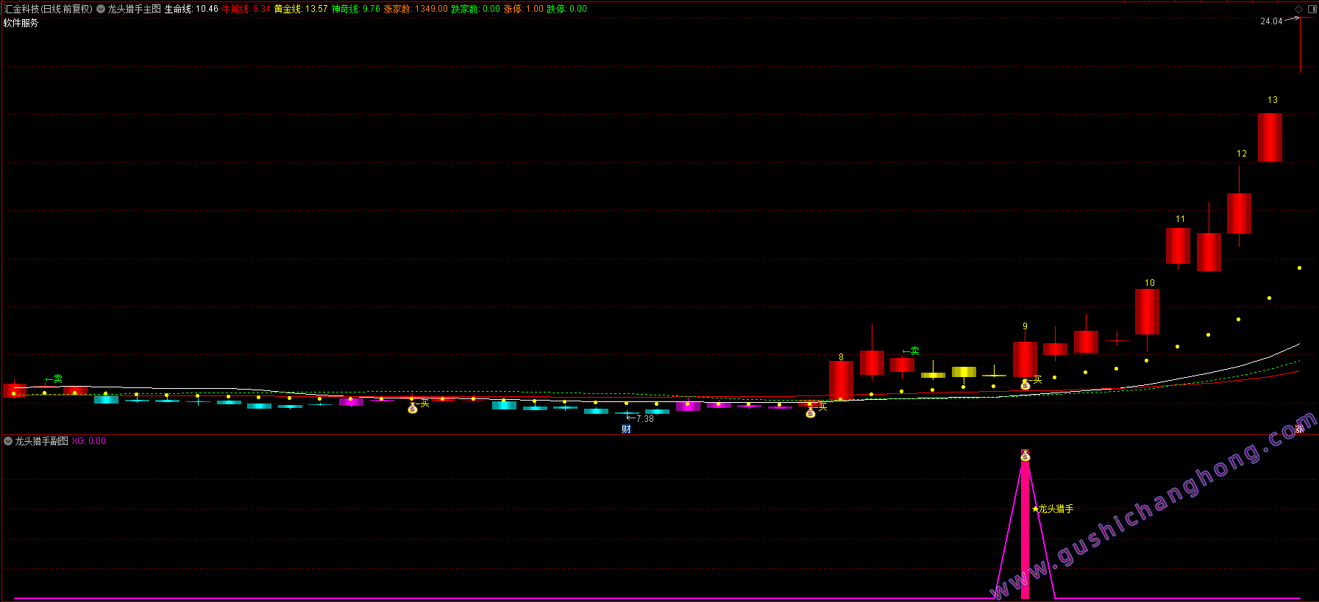The image size is (1319, 602).
Task: Open the sub-chart indicator dropdown arrow
Action: [x=8, y=441]
